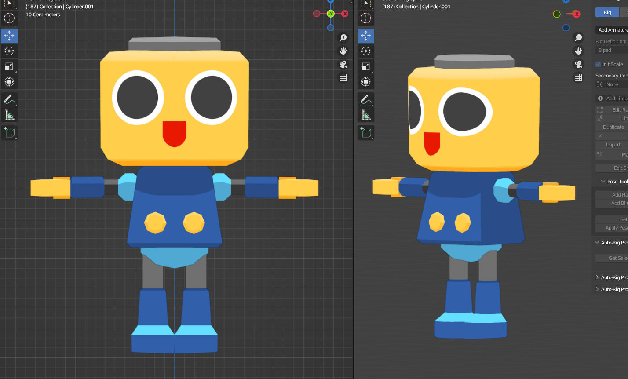628x379 pixels.
Task: Activate the Scale tool in right viewport
Action: point(365,66)
